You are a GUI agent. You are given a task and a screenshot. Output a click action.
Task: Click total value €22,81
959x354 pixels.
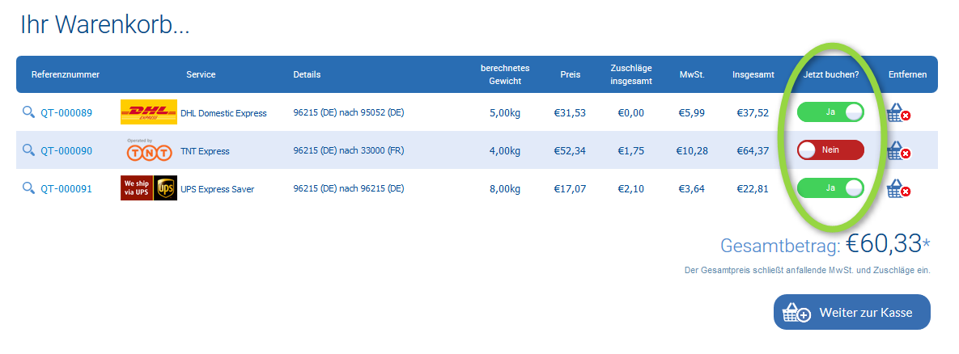(753, 188)
